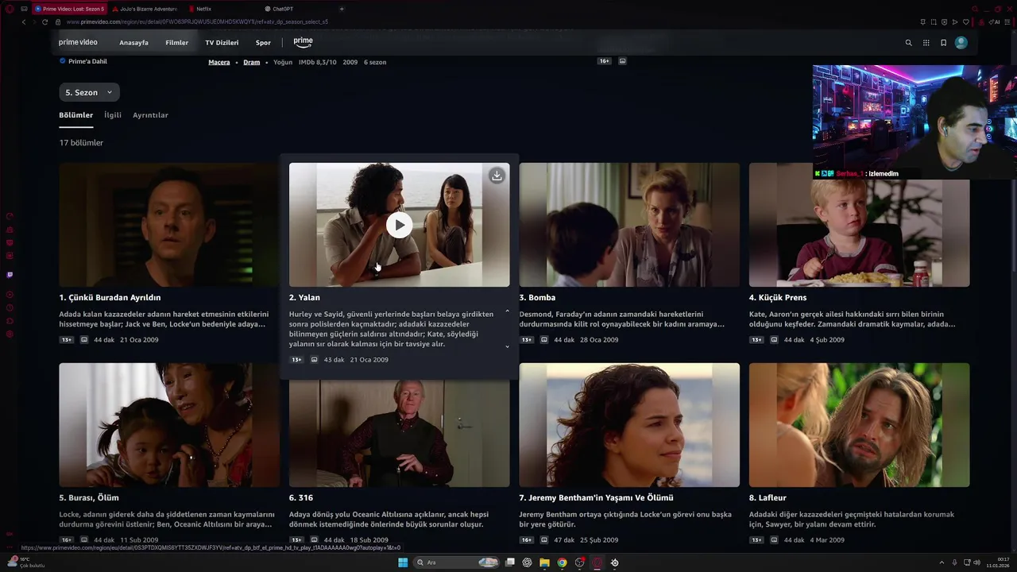Screen dimensions: 1017x572
Task: Collapse episode 2 description with up chevron
Action: (x=507, y=311)
